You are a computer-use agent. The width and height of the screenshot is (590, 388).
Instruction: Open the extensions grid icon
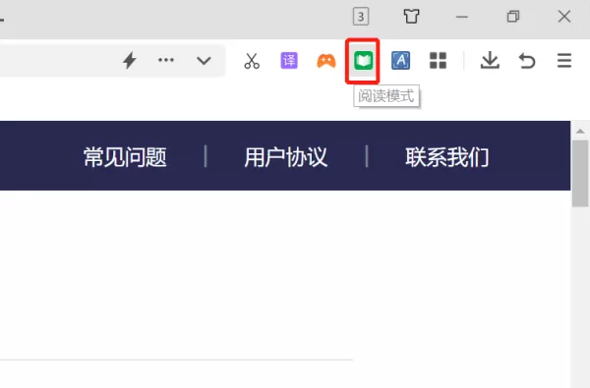click(x=438, y=61)
